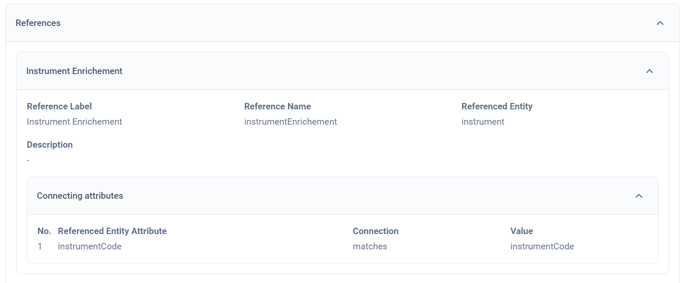Click the Instrument Enrichement panel header title
683x283 pixels.
pos(74,71)
